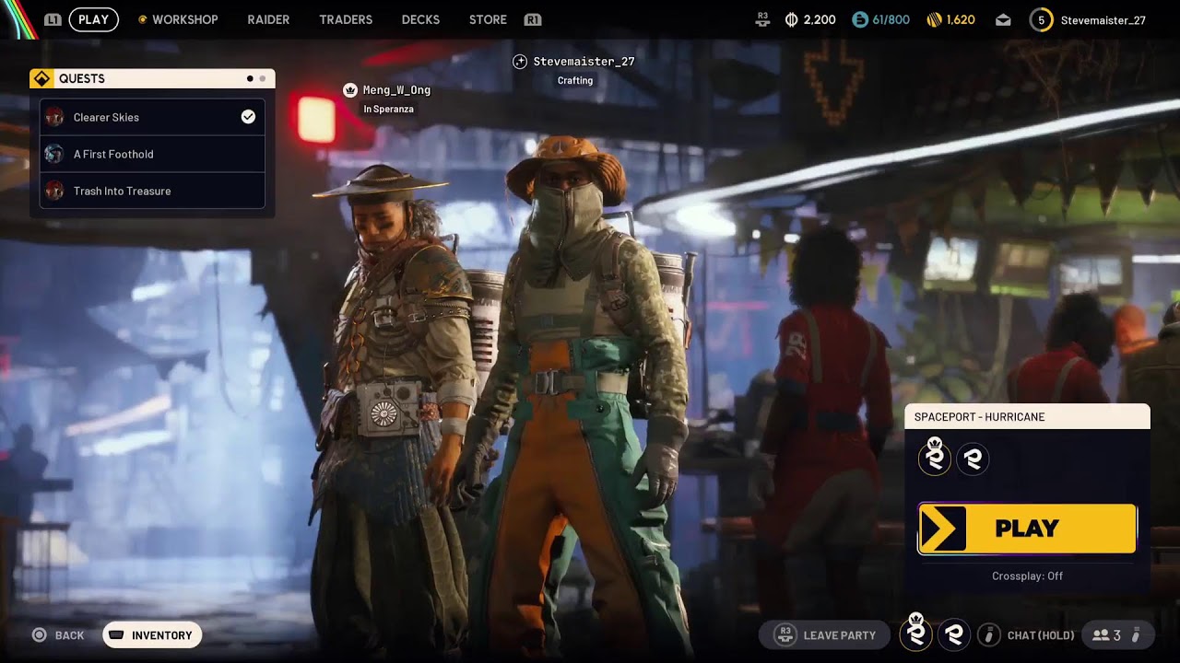Click the Crafting status label
This screenshot has width=1180, height=663.
tap(575, 80)
